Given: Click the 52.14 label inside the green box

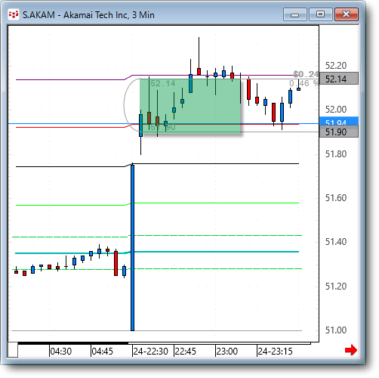Looking at the screenshot, I should pos(163,83).
